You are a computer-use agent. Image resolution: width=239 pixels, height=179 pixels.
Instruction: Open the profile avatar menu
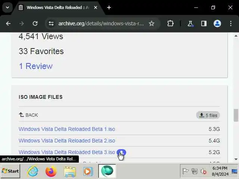click(x=217, y=23)
